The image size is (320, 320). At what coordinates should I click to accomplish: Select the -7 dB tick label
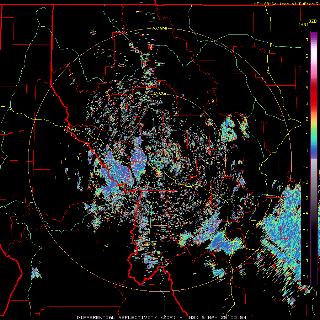[305, 261]
